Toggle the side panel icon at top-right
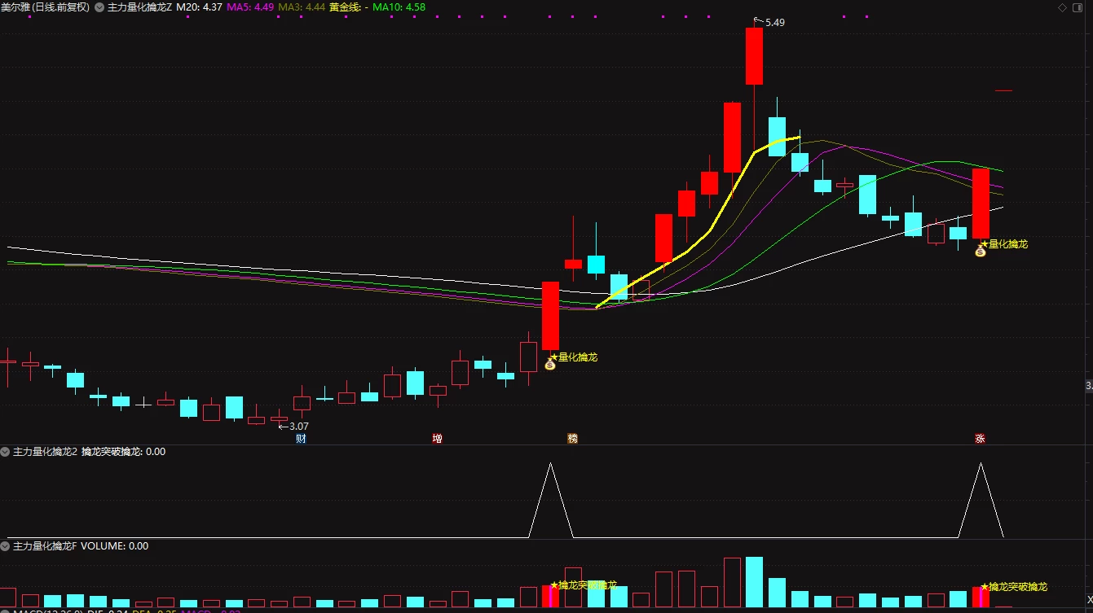The width and height of the screenshot is (1093, 613). (1078, 7)
